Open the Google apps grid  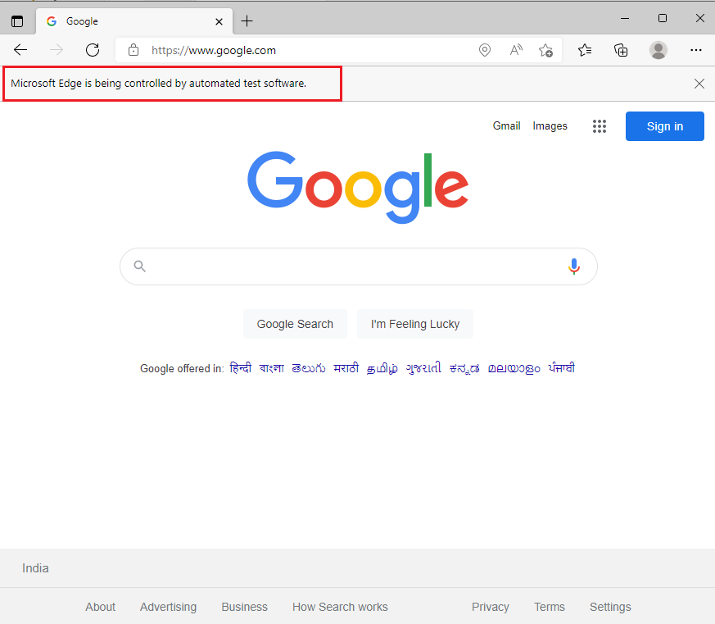pyautogui.click(x=600, y=126)
